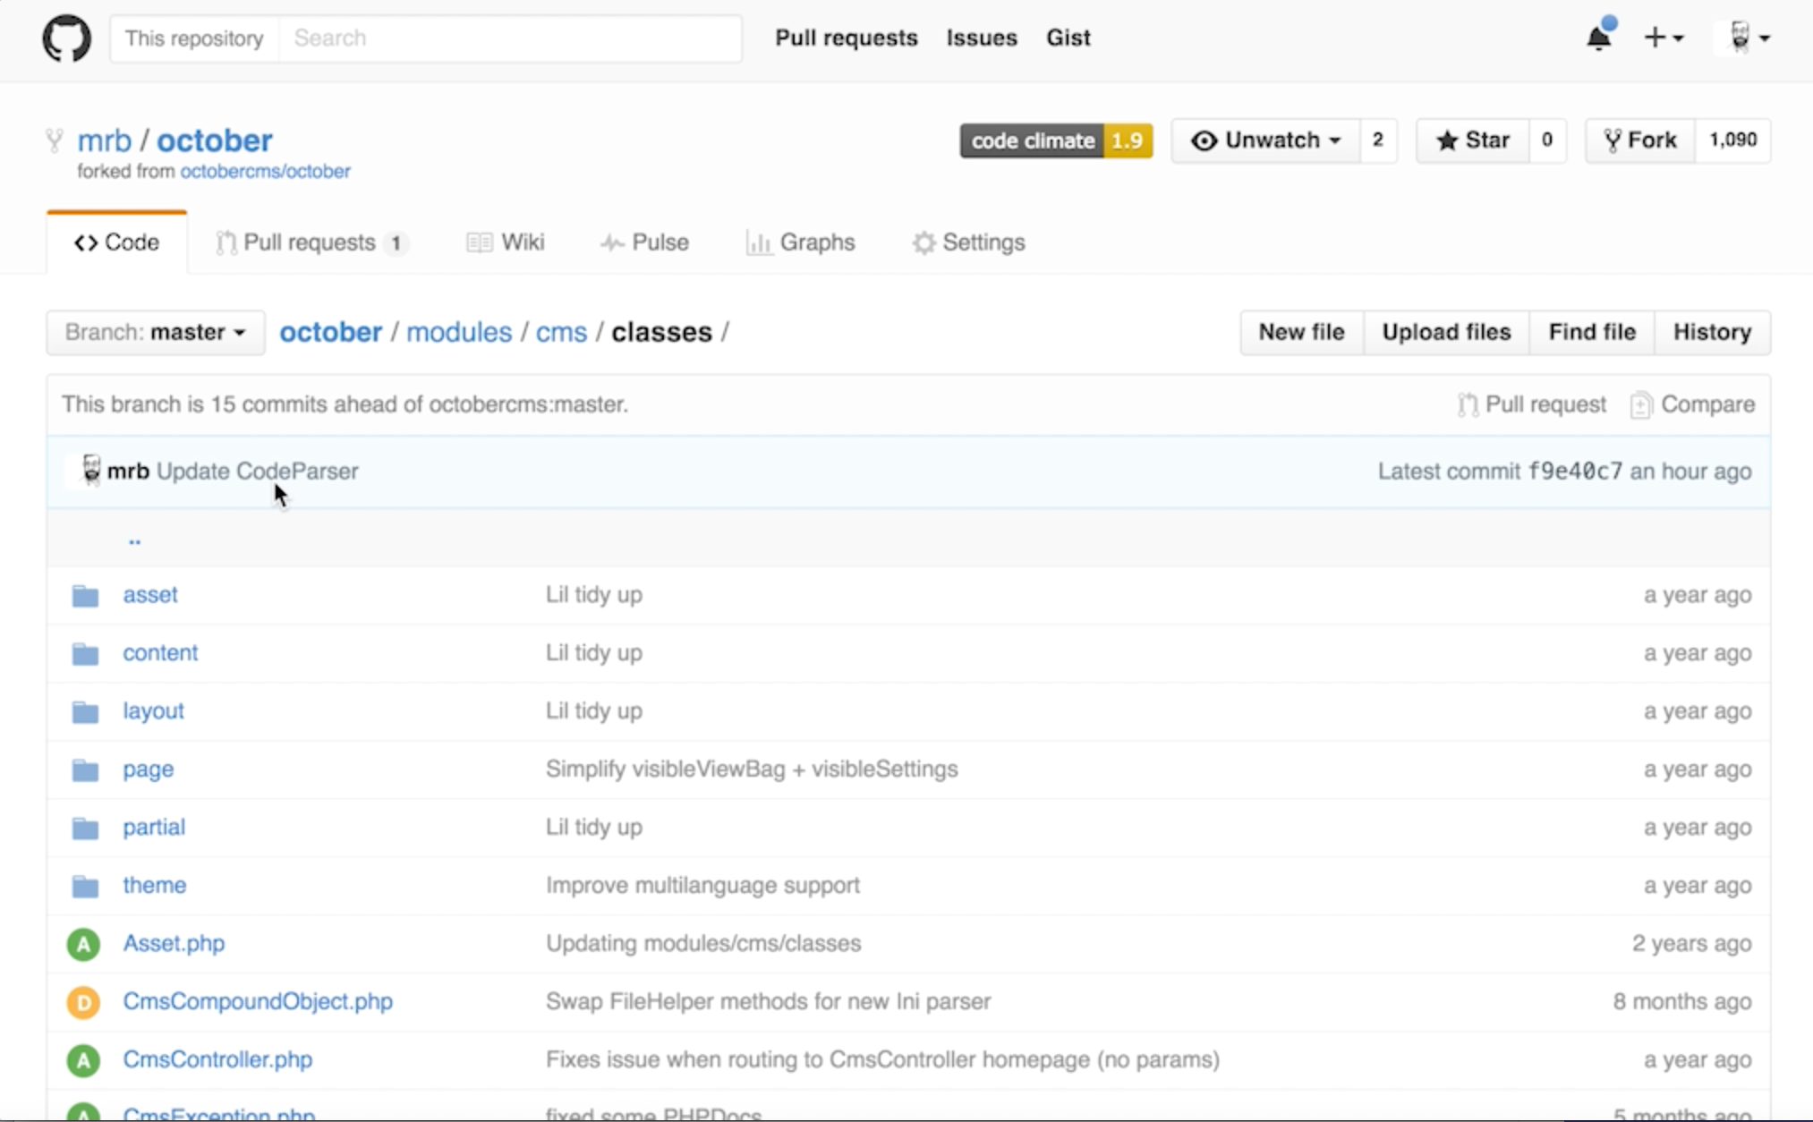
Task: Click the theme folder icon
Action: pyautogui.click(x=85, y=886)
